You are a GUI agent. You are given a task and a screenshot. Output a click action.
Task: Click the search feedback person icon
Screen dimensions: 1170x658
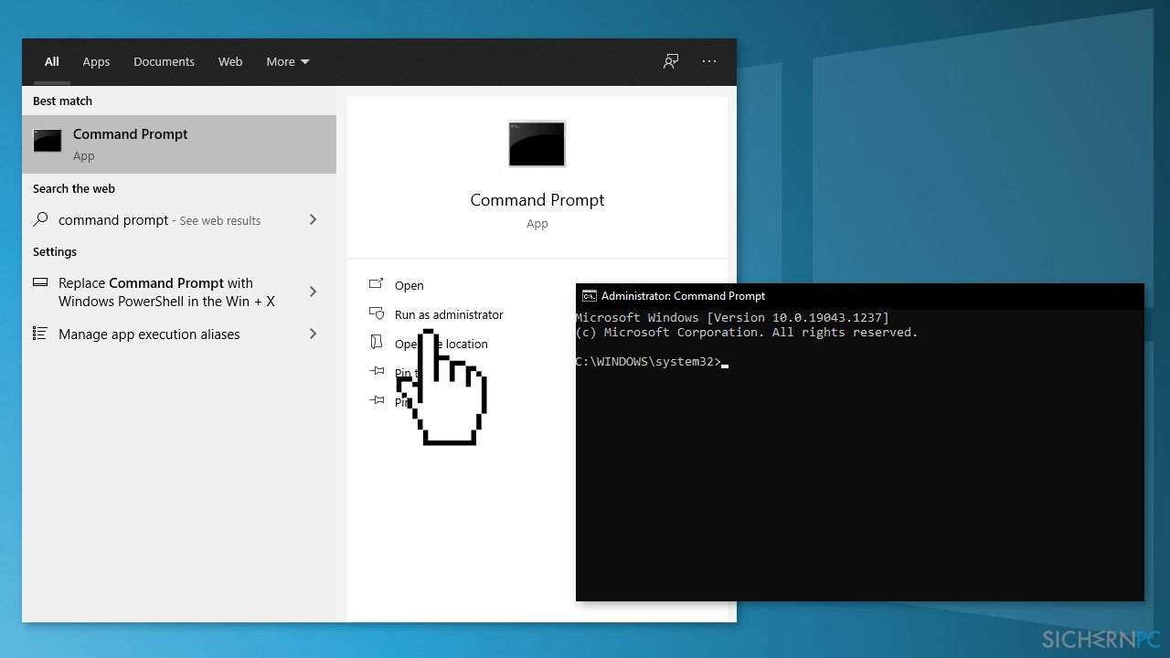click(670, 60)
